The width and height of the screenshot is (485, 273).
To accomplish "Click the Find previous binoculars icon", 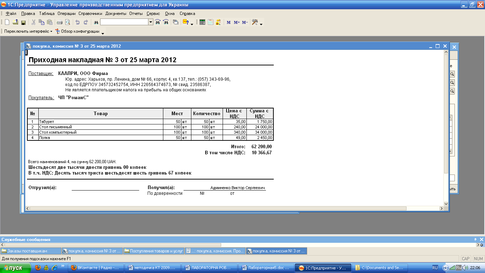I will [x=165, y=22].
